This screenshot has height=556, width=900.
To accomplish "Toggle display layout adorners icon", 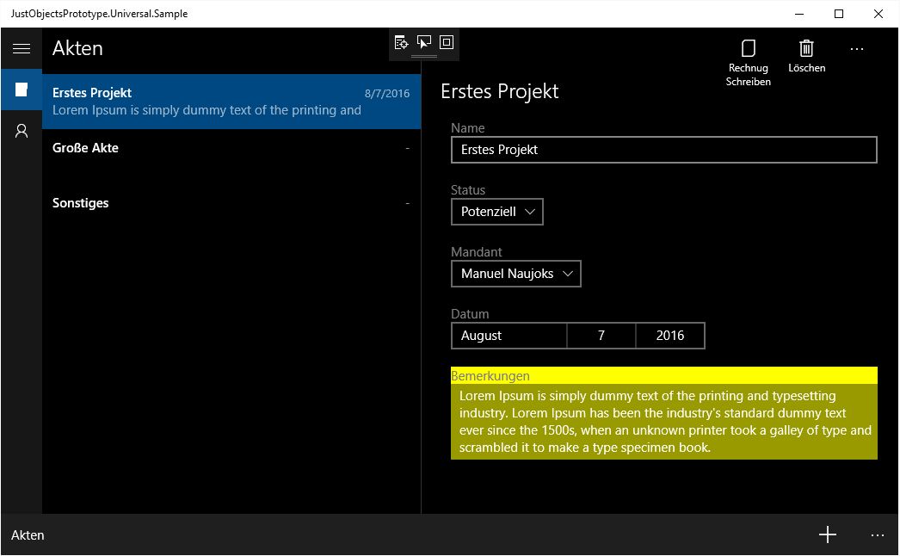I will click(446, 42).
